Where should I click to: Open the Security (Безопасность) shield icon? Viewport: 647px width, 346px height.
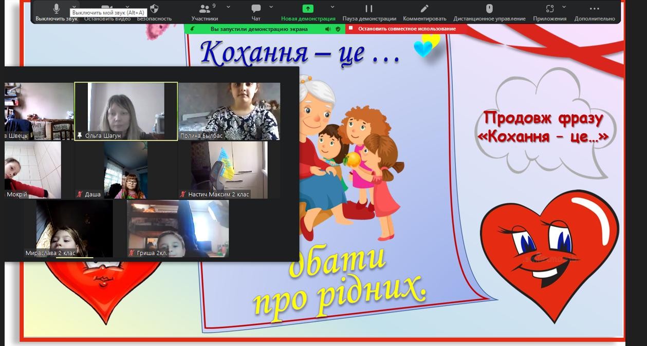[154, 9]
